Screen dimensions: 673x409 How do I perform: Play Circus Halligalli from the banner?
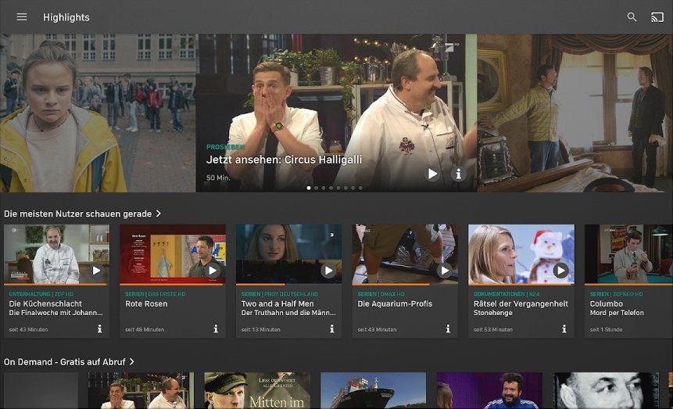[x=432, y=174]
